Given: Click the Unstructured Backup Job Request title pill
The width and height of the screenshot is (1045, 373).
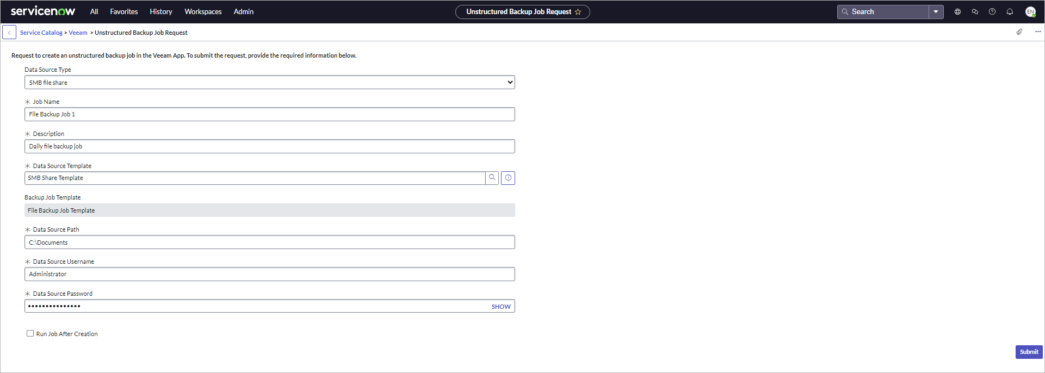Looking at the screenshot, I should point(522,12).
